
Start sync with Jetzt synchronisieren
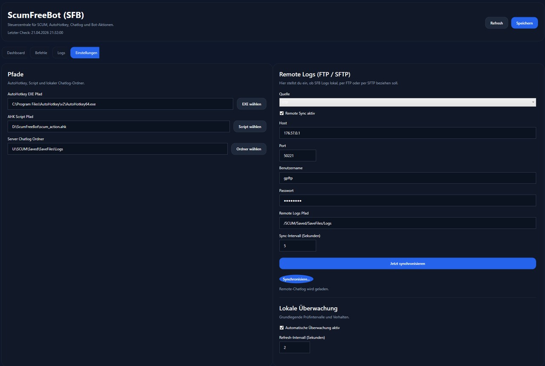coord(407,263)
